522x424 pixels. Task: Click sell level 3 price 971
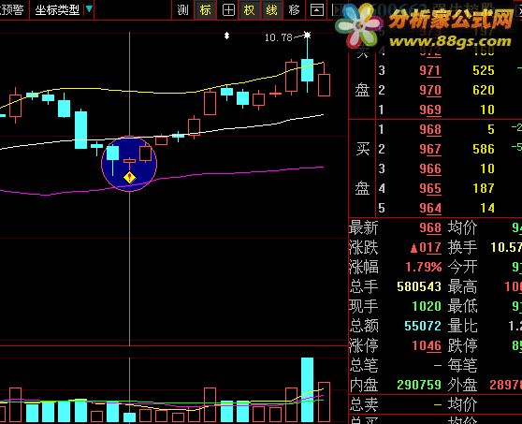(430, 70)
